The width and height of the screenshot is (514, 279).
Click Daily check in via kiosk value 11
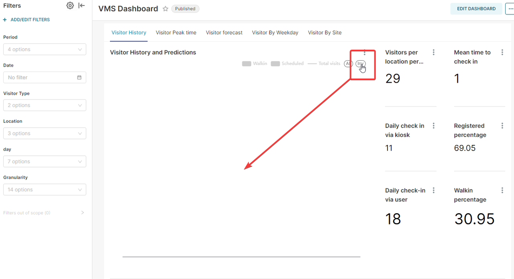[x=389, y=148]
